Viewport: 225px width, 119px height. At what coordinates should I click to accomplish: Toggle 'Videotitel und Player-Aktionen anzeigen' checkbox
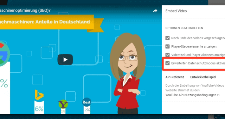[x=167, y=55]
